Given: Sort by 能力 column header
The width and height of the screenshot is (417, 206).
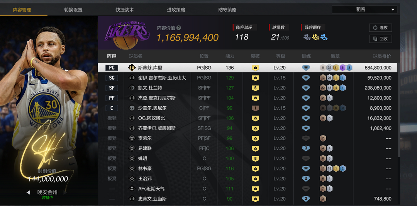Looking at the screenshot, I should tap(230, 56).
